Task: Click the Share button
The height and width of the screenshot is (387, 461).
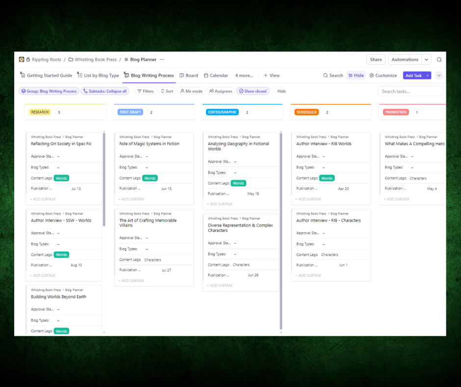Action: [x=376, y=59]
